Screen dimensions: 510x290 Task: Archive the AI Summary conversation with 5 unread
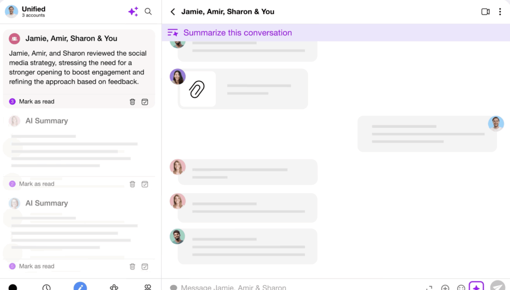tap(145, 266)
